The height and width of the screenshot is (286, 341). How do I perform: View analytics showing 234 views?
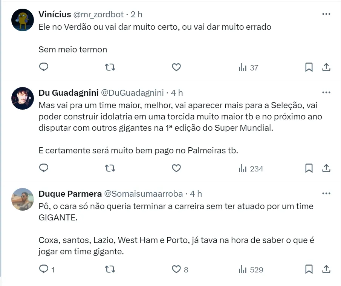[x=251, y=168]
